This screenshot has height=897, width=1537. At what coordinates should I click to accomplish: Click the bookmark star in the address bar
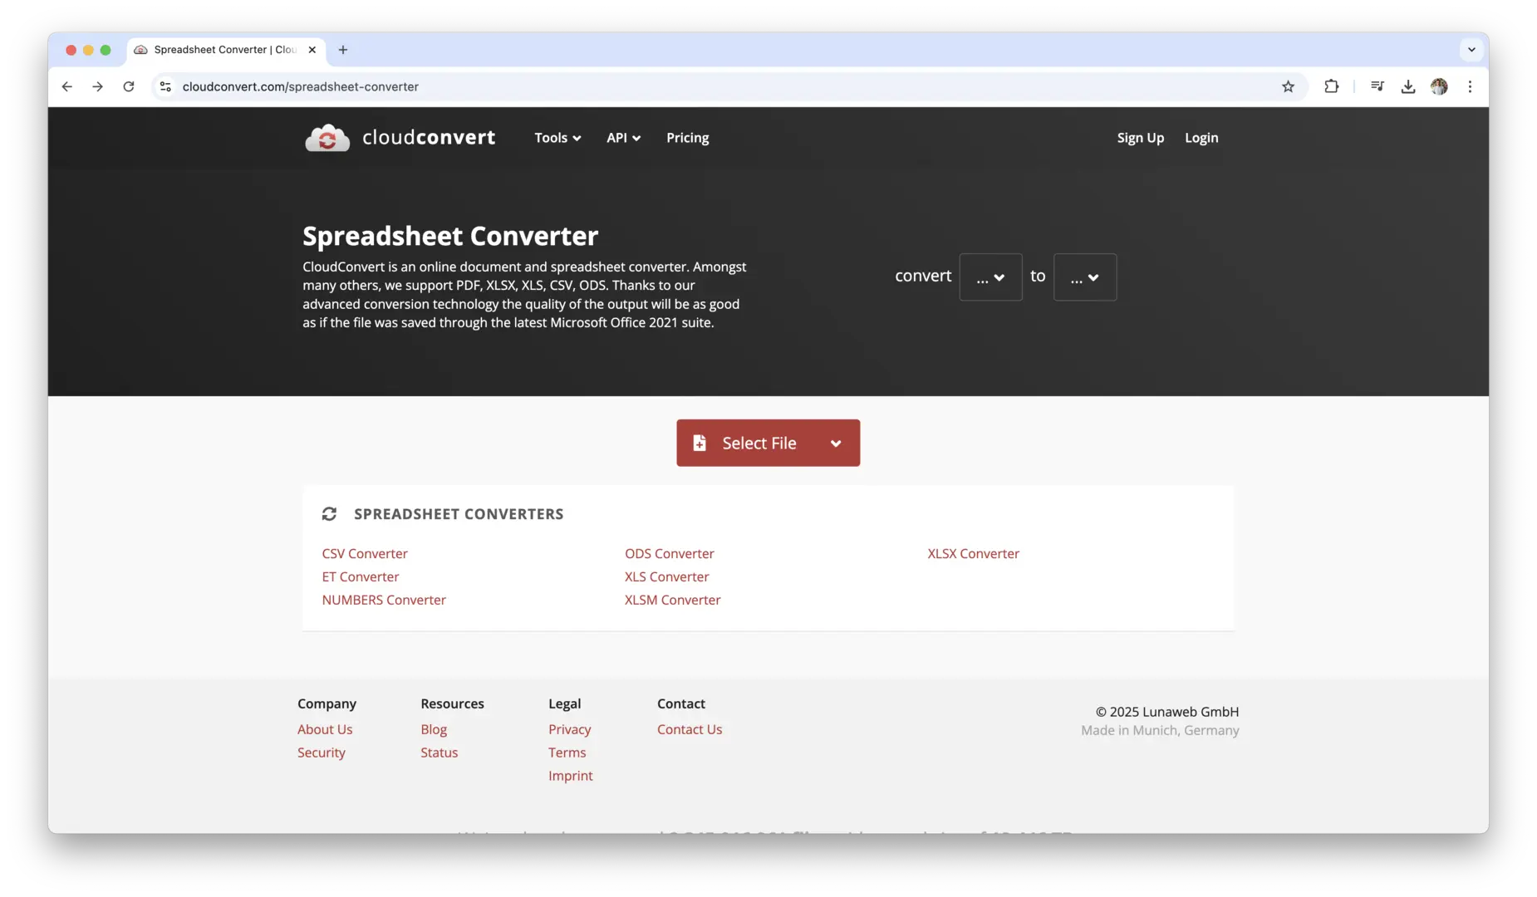click(1289, 86)
